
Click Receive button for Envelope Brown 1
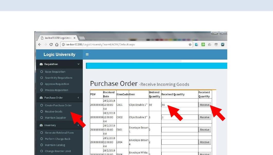205,130
